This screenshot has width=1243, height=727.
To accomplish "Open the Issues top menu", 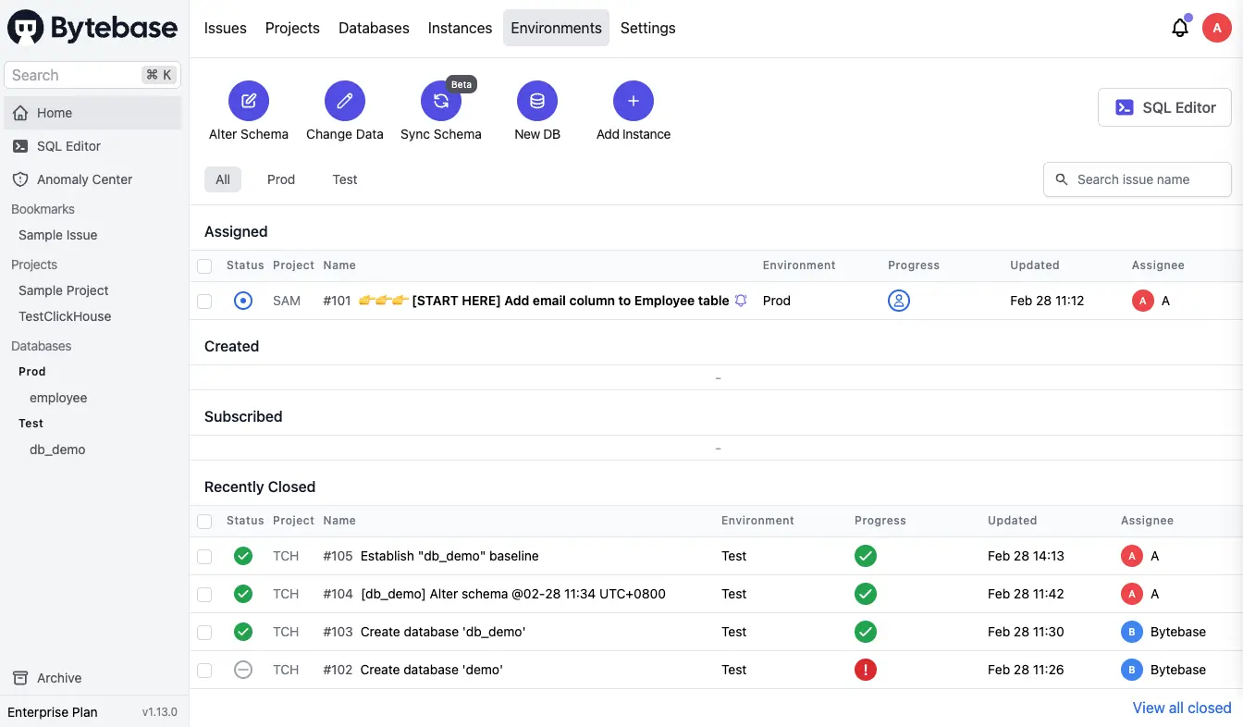I will tap(226, 28).
